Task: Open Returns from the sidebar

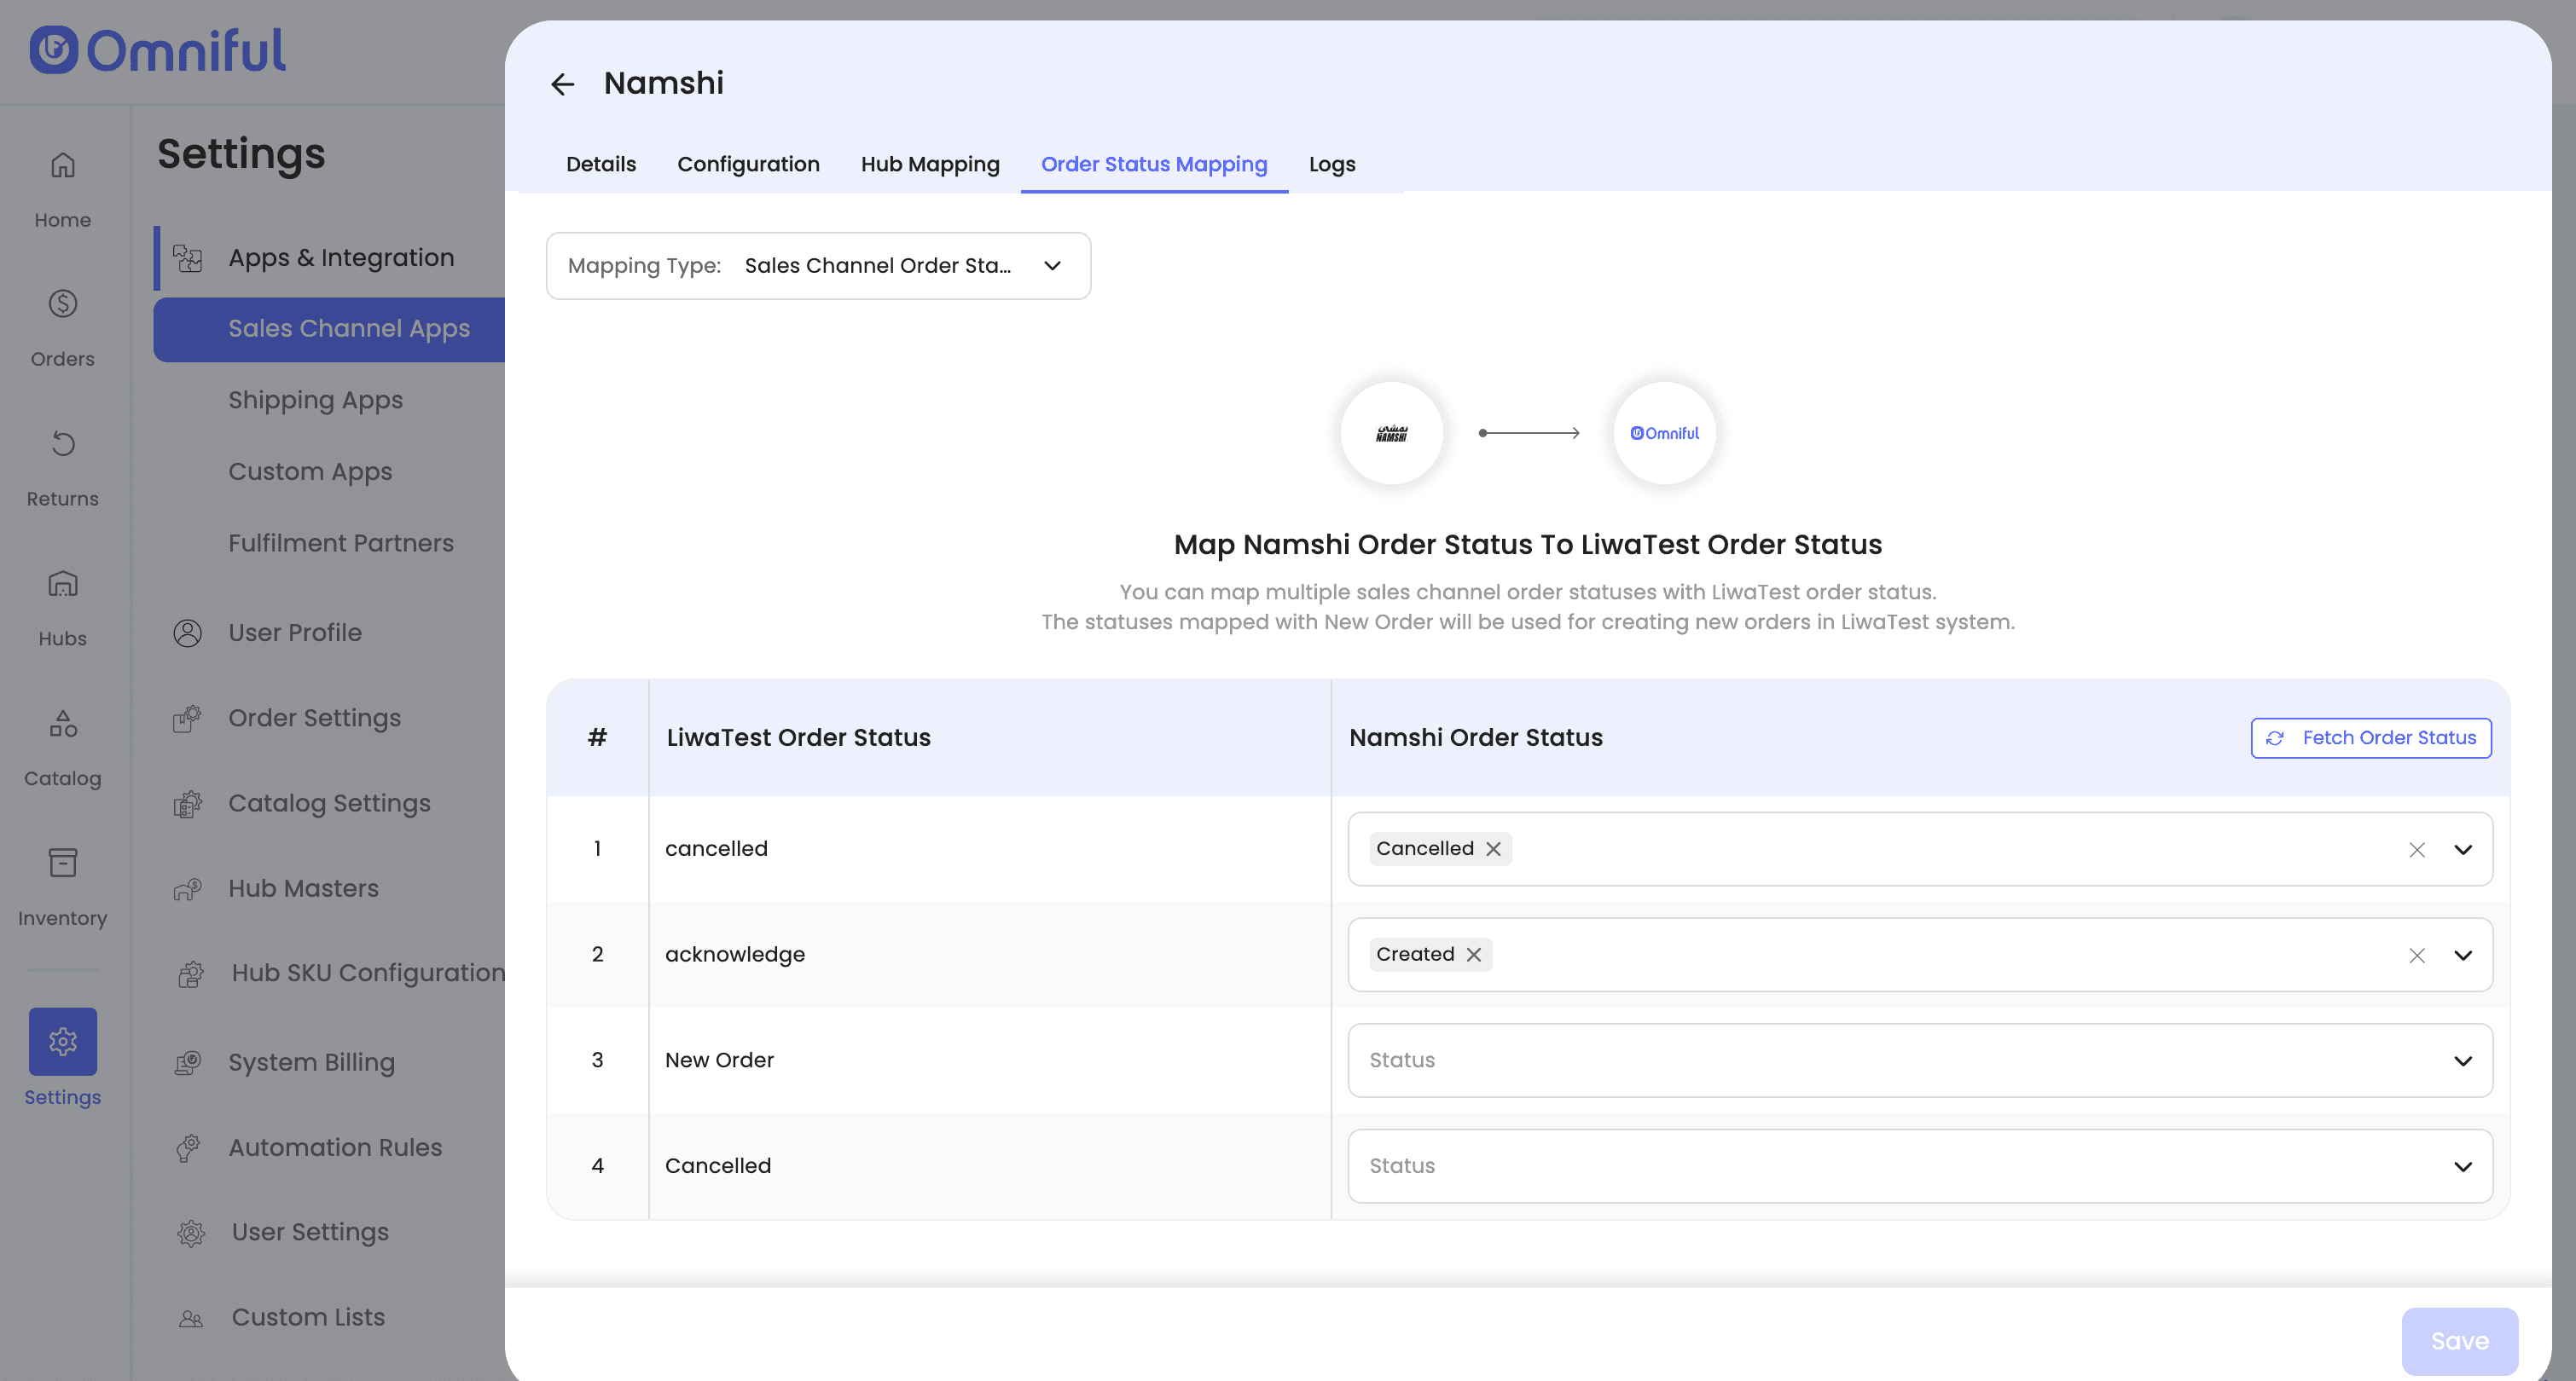Action: coord(62,468)
